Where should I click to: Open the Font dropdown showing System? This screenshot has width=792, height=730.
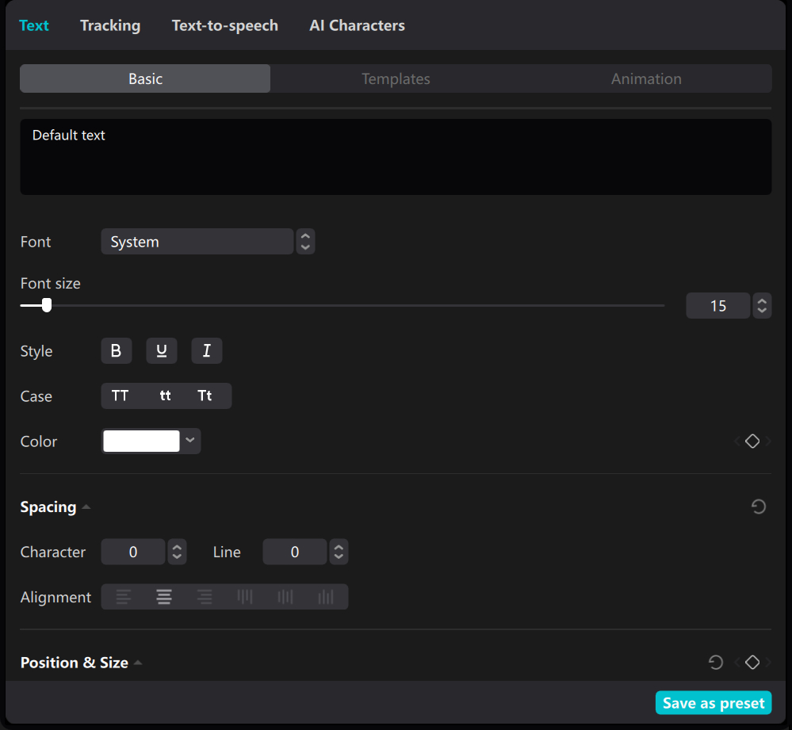[197, 242]
